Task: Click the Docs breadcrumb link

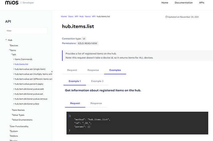Action: pos(71,16)
